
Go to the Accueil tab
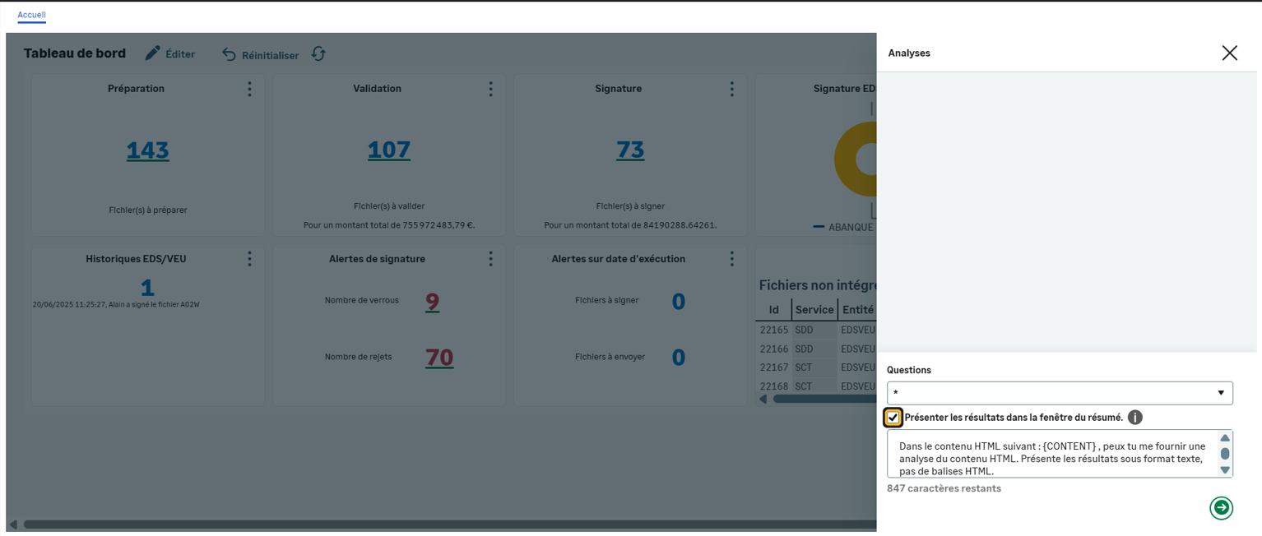[31, 15]
